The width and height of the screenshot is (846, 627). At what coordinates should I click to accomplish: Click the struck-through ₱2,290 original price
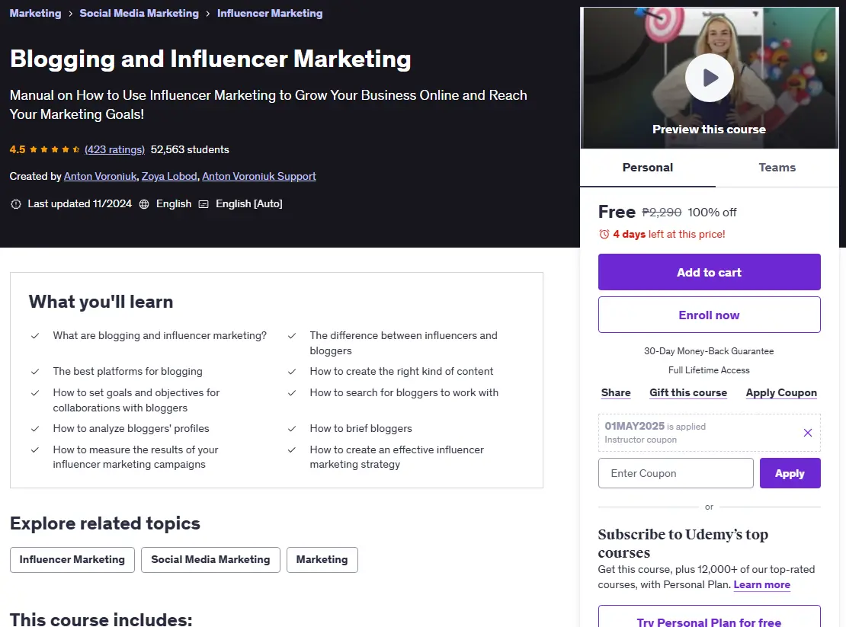pos(662,213)
